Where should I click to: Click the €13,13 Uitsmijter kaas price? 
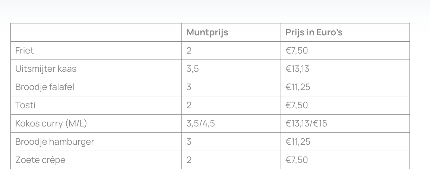[297, 69]
